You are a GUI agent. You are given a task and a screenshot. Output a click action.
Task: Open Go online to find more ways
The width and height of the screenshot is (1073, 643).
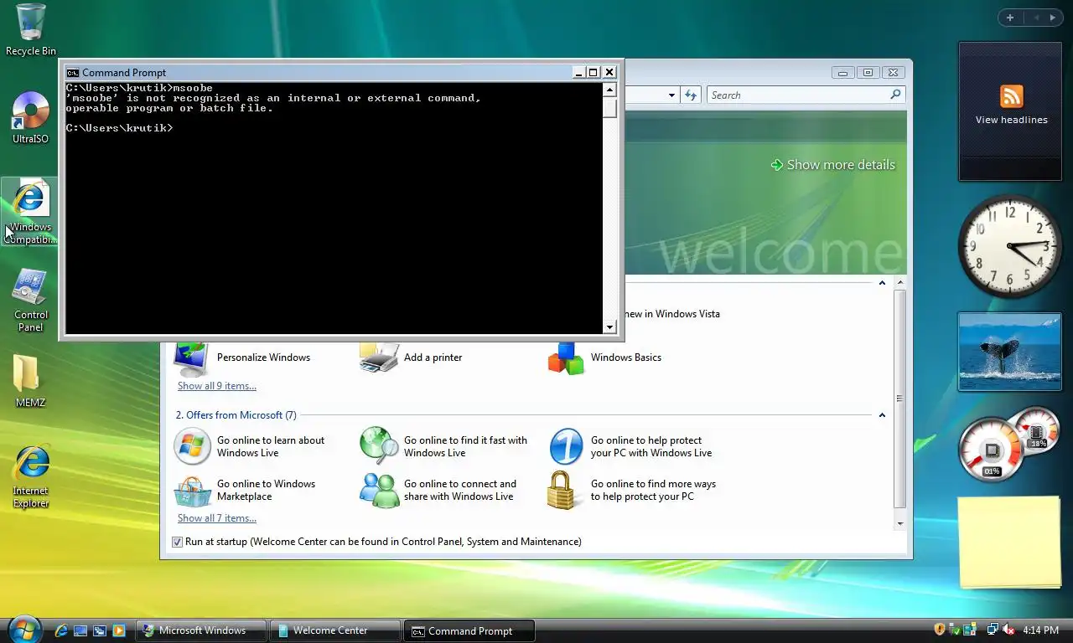point(632,490)
